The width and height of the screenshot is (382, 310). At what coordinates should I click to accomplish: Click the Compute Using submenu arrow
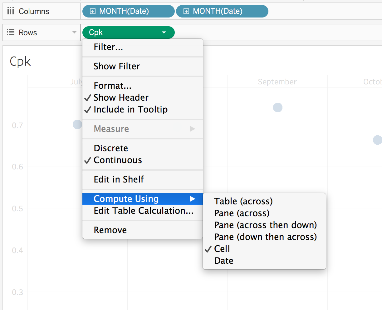coord(193,199)
